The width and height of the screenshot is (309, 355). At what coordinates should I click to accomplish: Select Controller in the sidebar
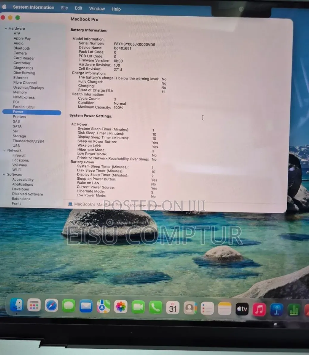(22, 63)
